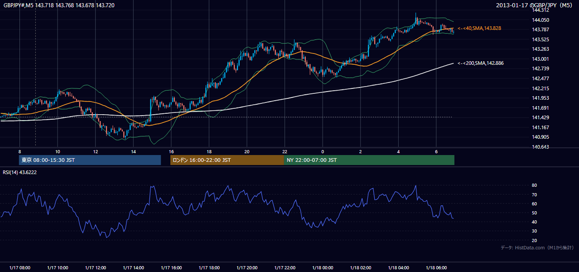Click hour label 18 under the price chart

click(x=209, y=151)
